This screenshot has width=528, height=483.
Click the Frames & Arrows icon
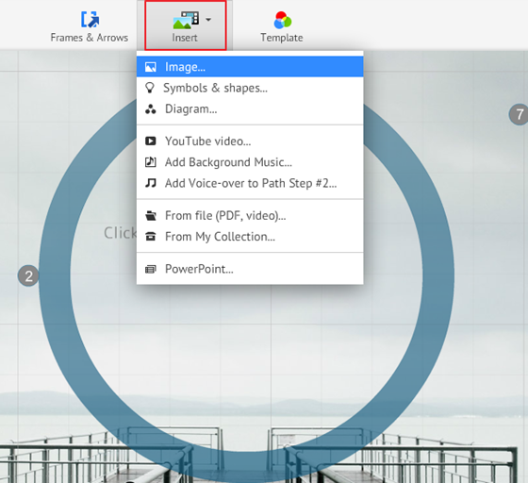(90, 19)
